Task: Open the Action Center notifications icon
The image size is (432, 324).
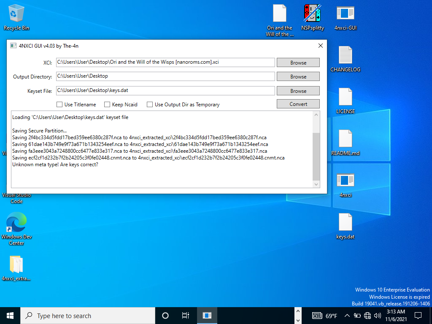Action: point(418,316)
